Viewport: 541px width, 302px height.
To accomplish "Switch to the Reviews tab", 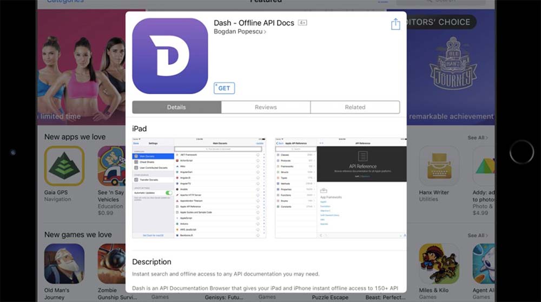I will pos(266,107).
